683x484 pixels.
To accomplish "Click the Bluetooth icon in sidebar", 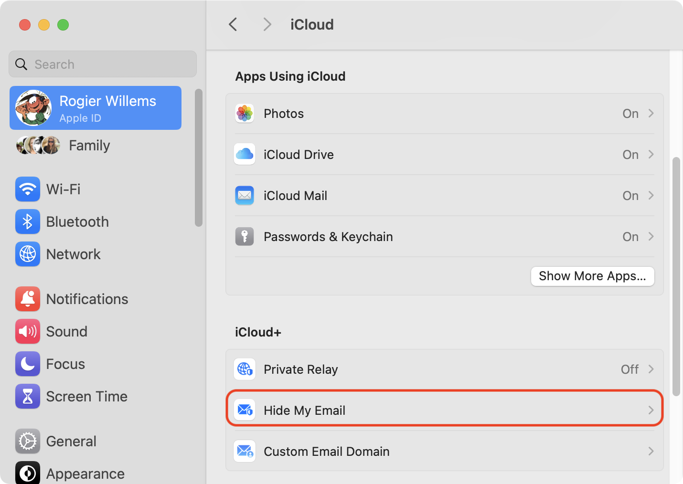I will (28, 222).
